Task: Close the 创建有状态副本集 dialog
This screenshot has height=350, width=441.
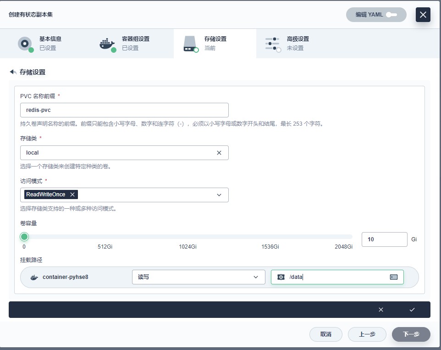Action: [x=423, y=15]
